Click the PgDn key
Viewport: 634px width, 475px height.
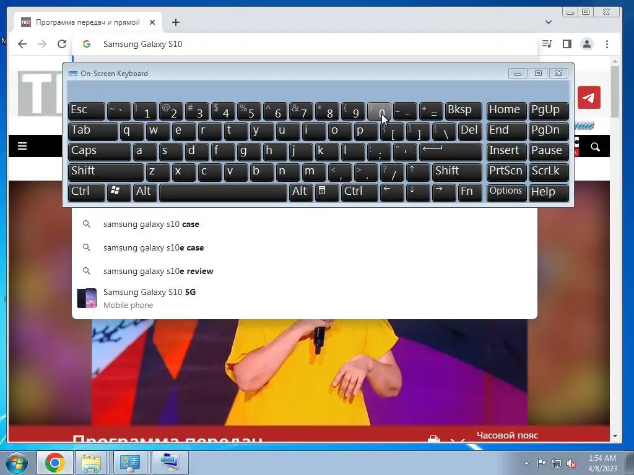click(549, 131)
